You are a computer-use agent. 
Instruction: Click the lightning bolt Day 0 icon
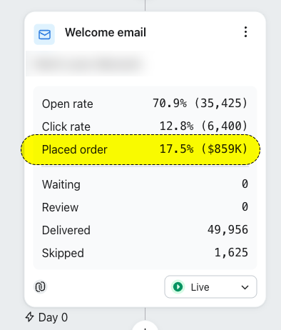point(30,317)
